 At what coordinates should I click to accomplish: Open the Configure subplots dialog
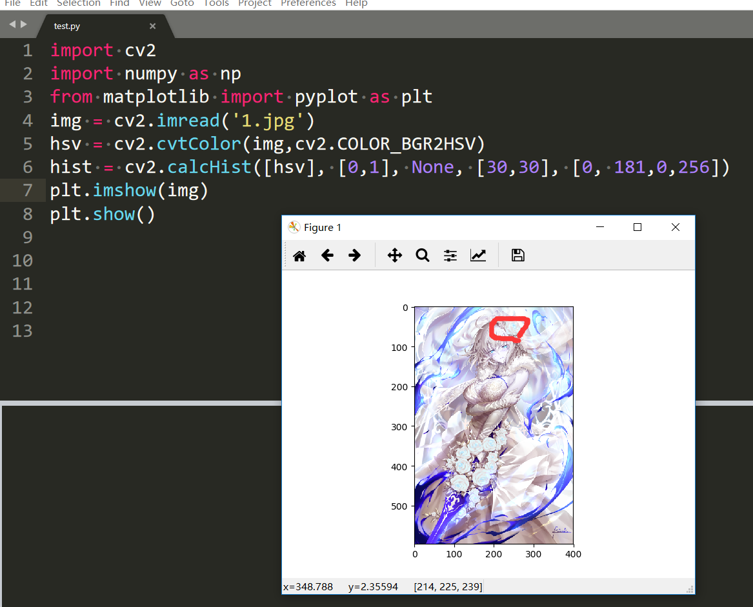tap(450, 255)
